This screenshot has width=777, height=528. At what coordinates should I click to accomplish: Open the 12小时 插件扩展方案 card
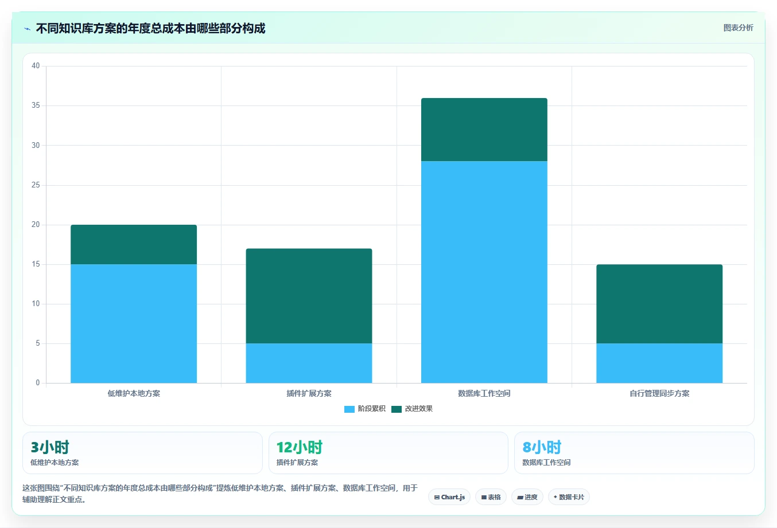click(x=388, y=453)
